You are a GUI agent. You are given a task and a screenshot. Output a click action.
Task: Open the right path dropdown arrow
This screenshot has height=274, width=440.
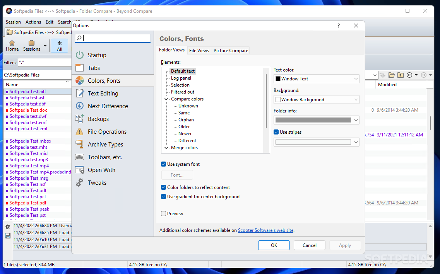pyautogui.click(x=375, y=75)
